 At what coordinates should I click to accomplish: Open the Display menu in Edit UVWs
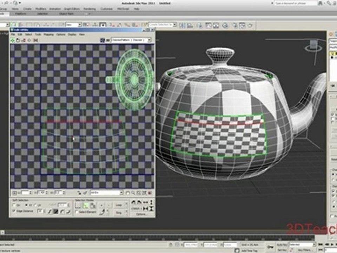click(x=72, y=34)
